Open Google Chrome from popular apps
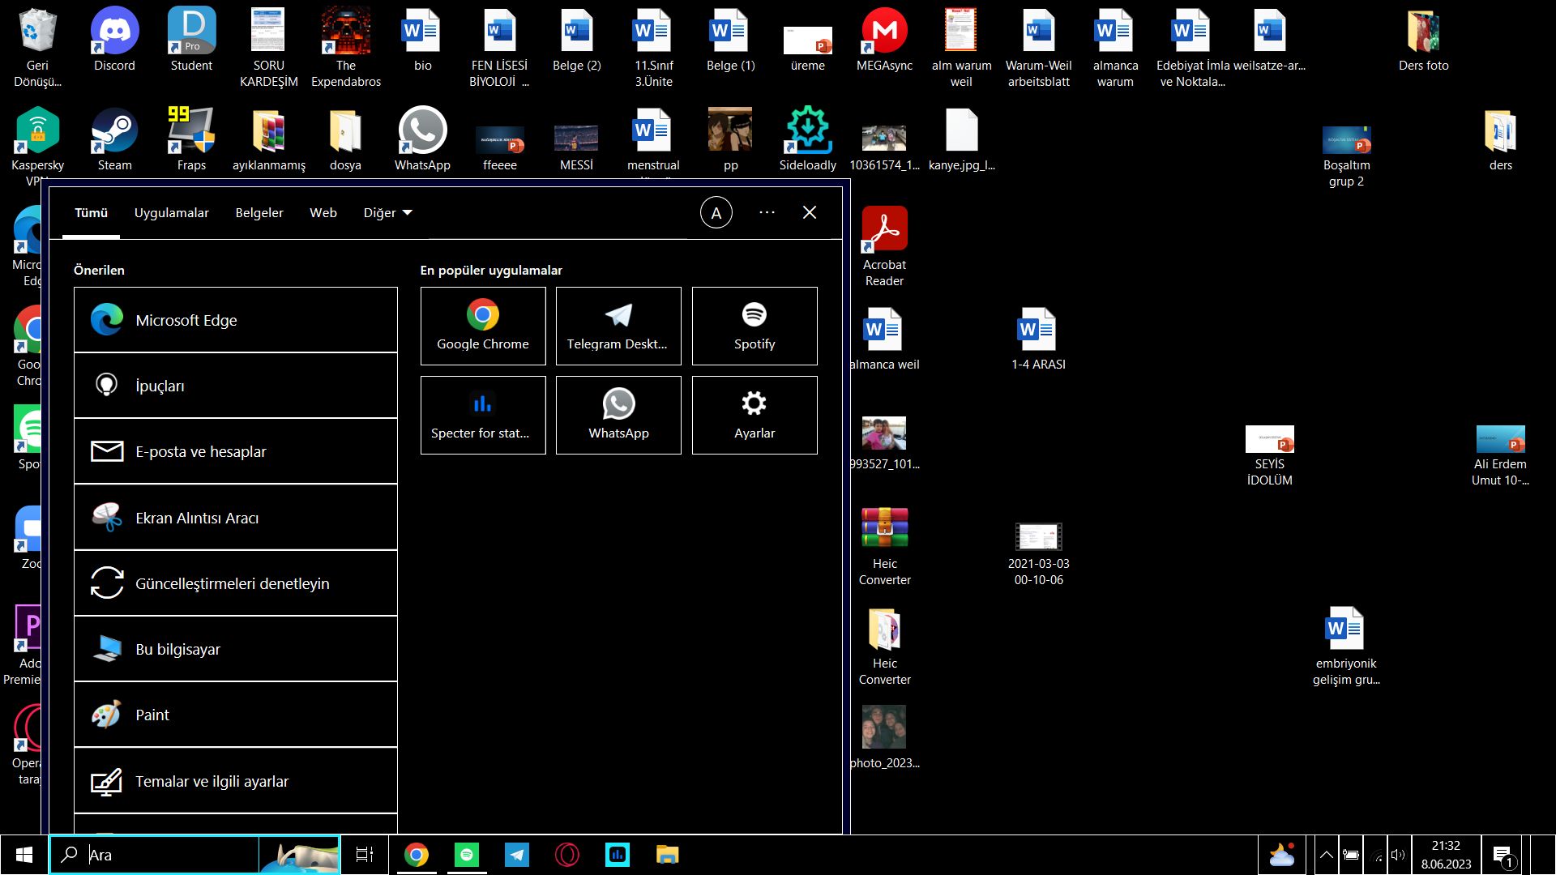This screenshot has height=875, width=1556. coord(483,326)
